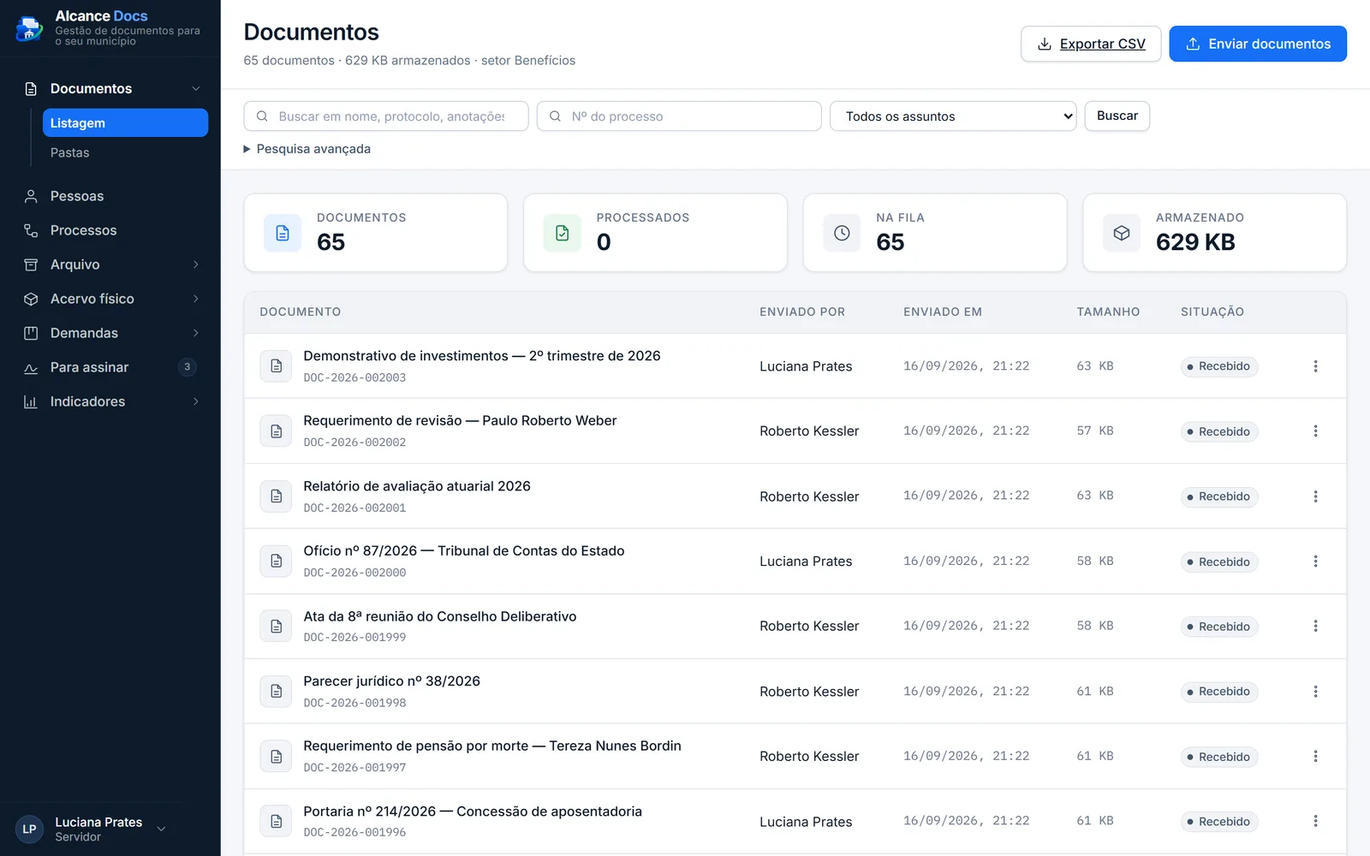
Task: Collapse the Documentos sidebar section
Action: pos(195,89)
